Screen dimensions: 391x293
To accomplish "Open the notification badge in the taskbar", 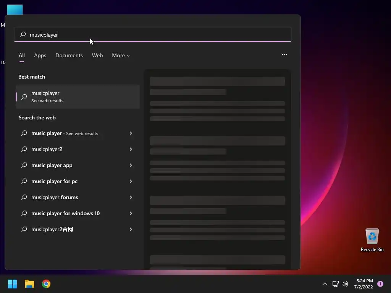I will pos(380,284).
